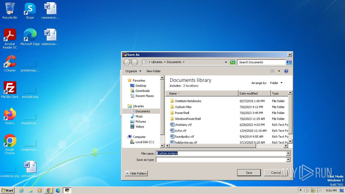
Task: Click the File name input field
Action: coord(221,153)
